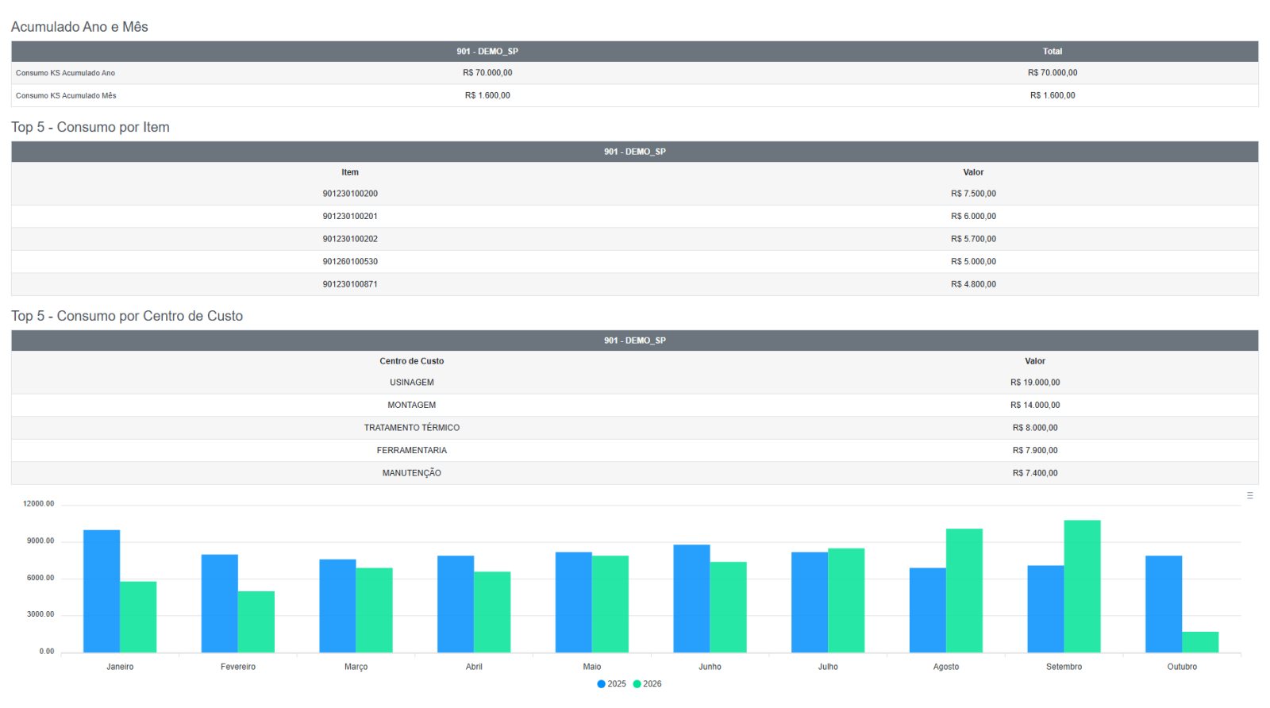This screenshot has height=708, width=1270.
Task: Select item code 901230100202
Action: (350, 239)
